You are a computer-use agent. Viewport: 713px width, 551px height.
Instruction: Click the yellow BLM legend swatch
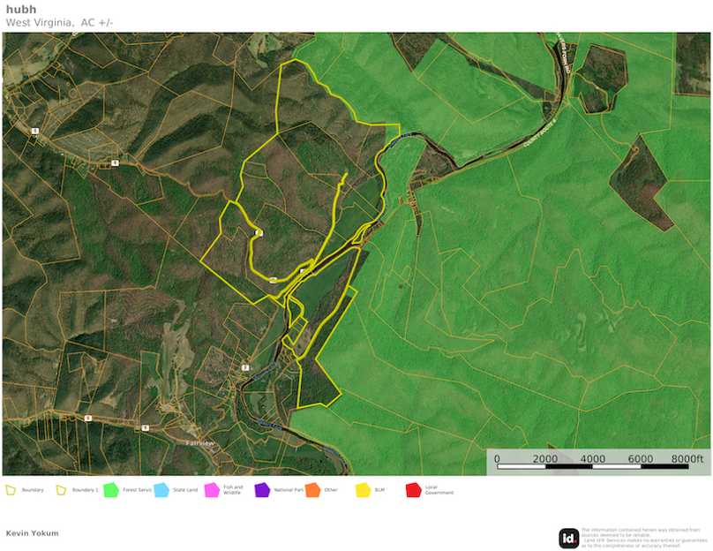363,489
